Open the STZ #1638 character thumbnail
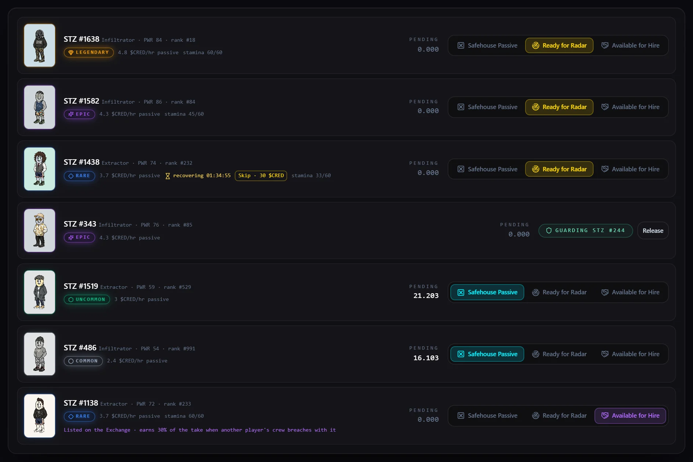This screenshot has height=462, width=693. pyautogui.click(x=40, y=45)
